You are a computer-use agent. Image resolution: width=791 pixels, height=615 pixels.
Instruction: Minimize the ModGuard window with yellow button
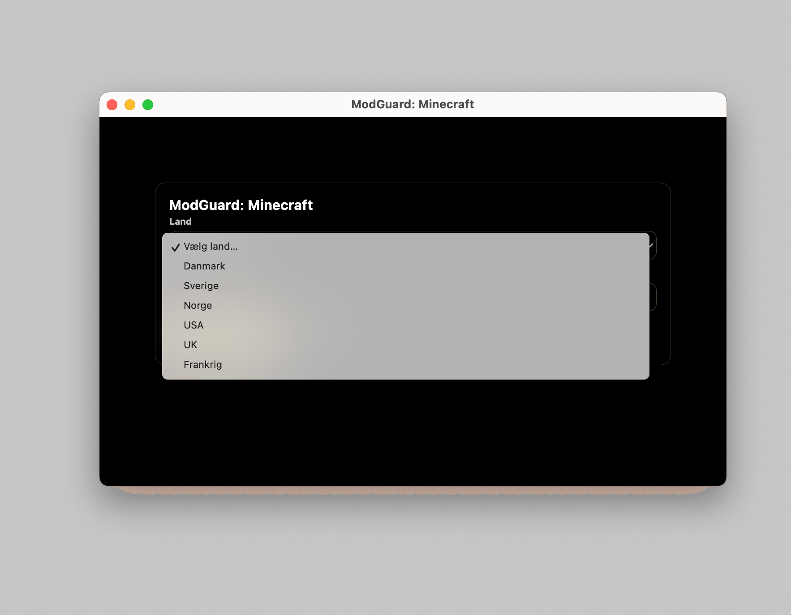(x=130, y=105)
